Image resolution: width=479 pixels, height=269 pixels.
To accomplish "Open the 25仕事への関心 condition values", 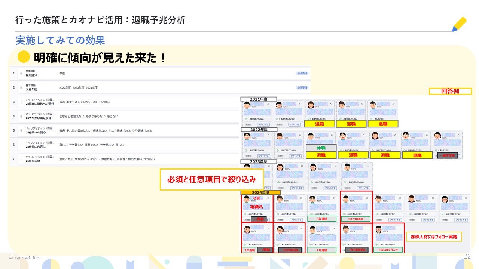I will point(106,131).
